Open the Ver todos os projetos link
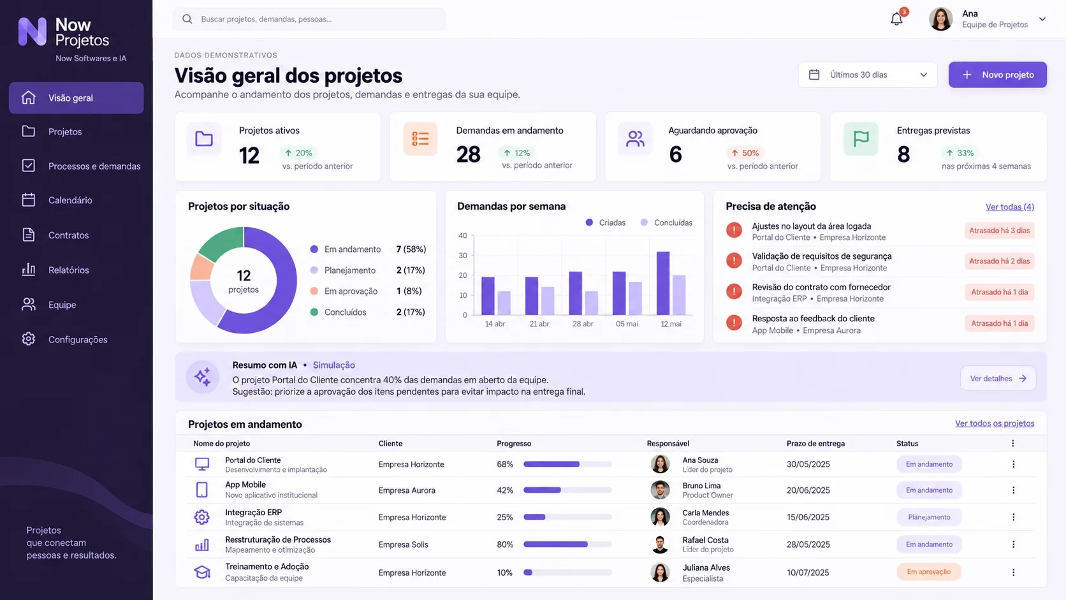 (995, 423)
